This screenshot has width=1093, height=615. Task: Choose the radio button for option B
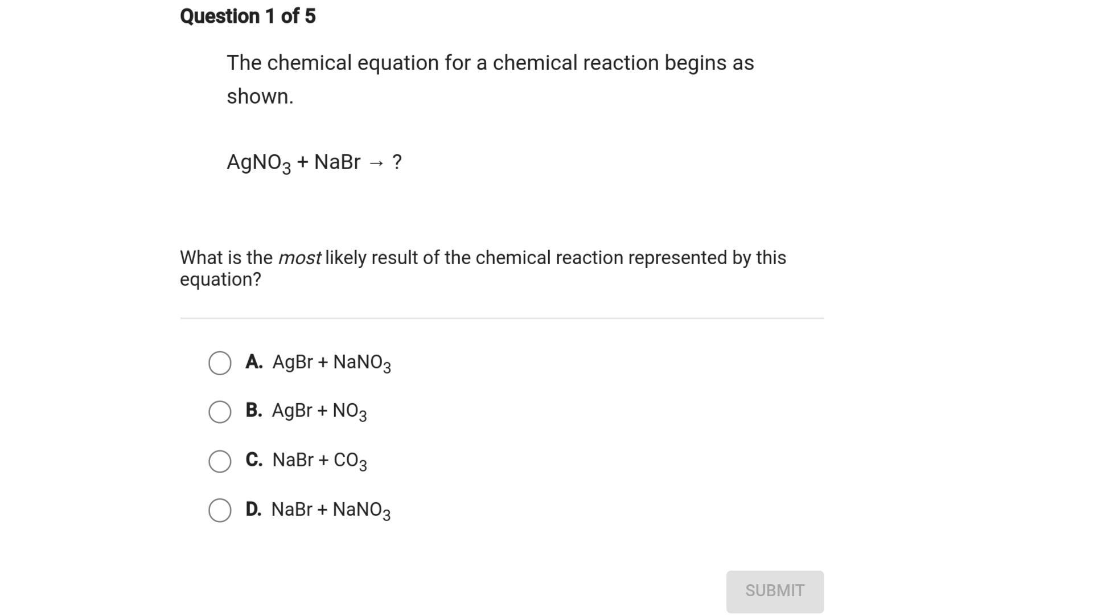click(x=220, y=412)
